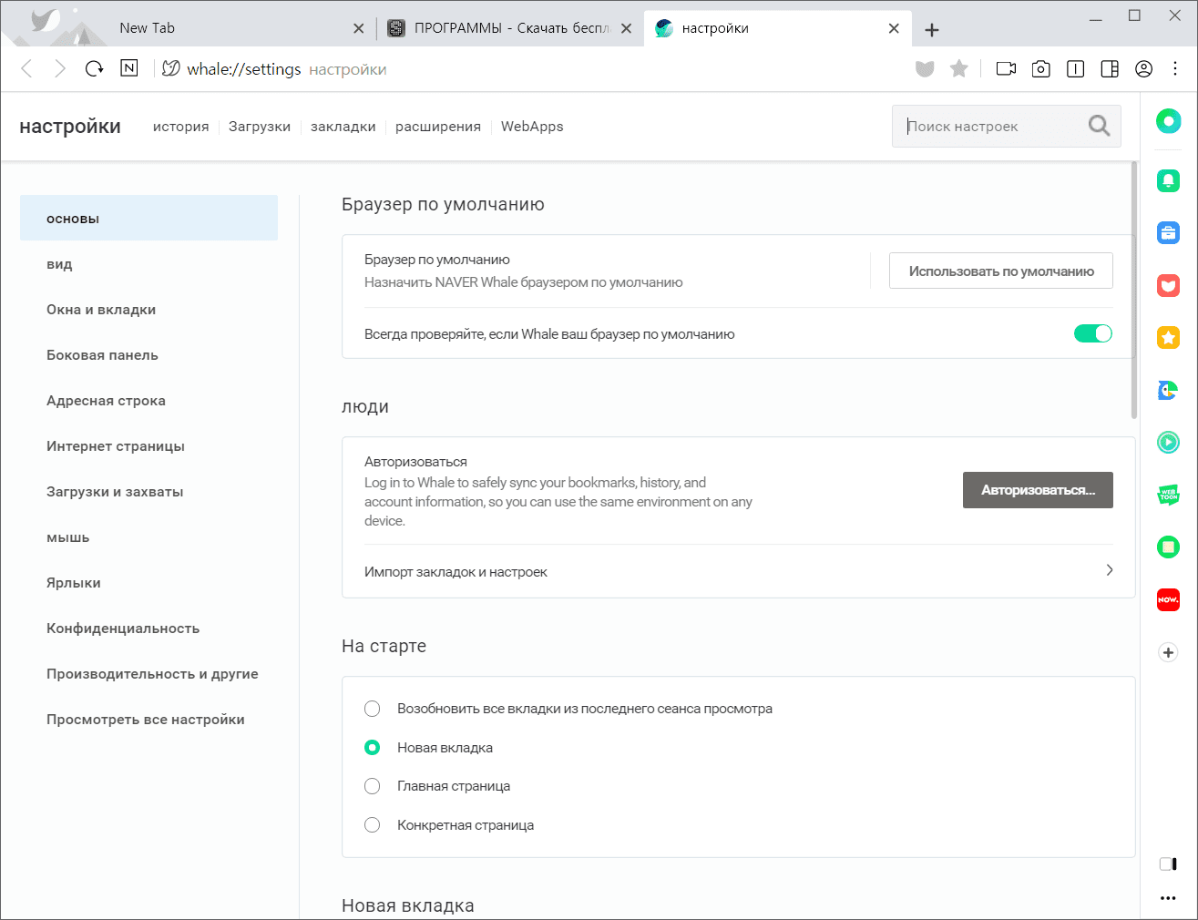The width and height of the screenshot is (1198, 920).
Task: Click the NAVER home icon in toolbar
Action: 129,68
